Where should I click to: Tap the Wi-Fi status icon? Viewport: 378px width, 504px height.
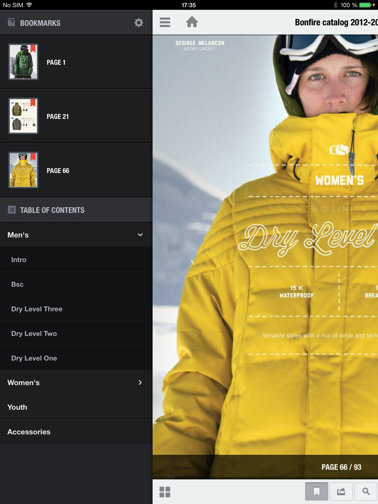(x=29, y=5)
